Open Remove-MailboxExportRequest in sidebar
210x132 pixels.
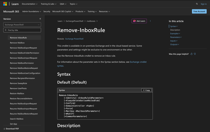click(x=23, y=48)
